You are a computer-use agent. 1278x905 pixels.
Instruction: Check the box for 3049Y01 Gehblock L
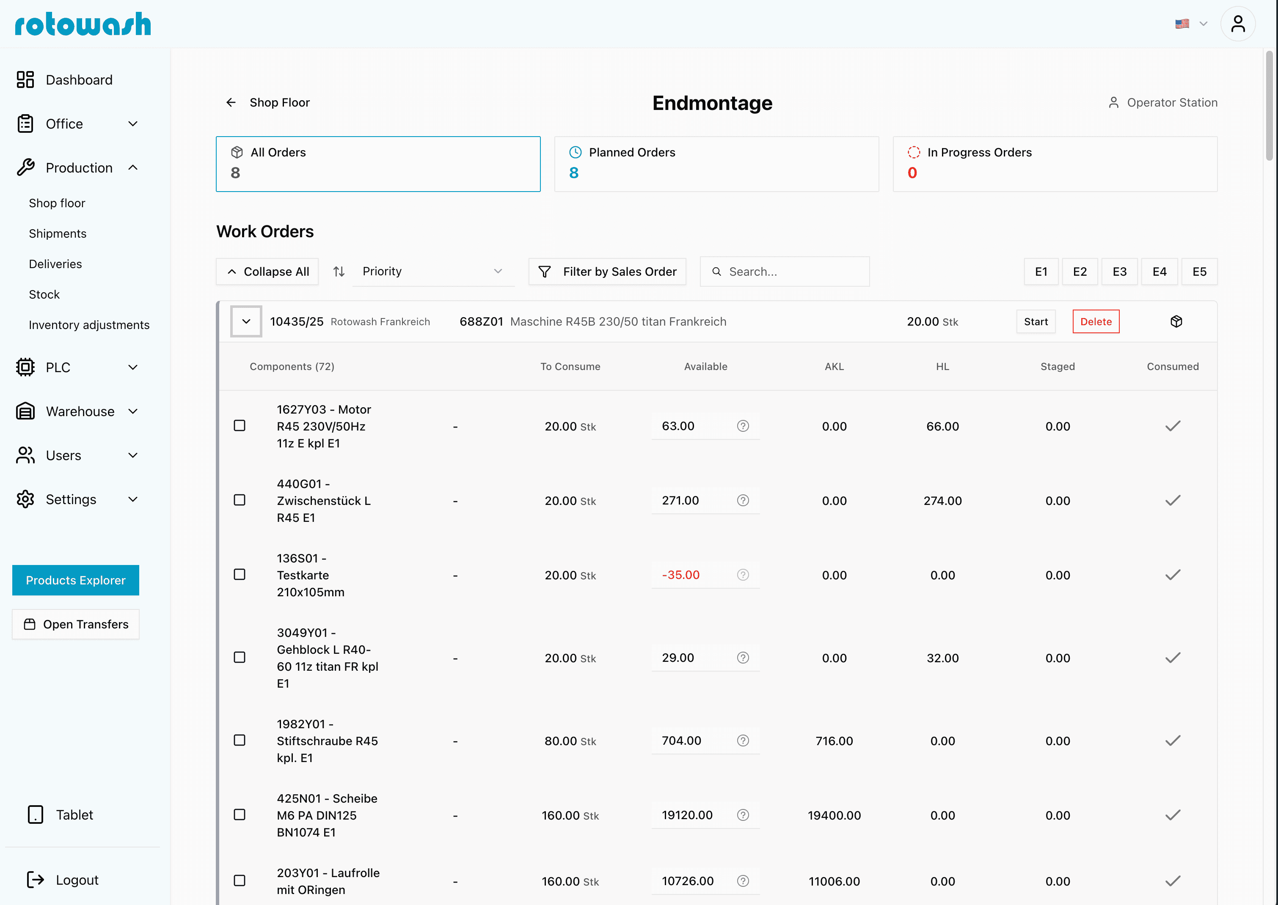(x=239, y=658)
